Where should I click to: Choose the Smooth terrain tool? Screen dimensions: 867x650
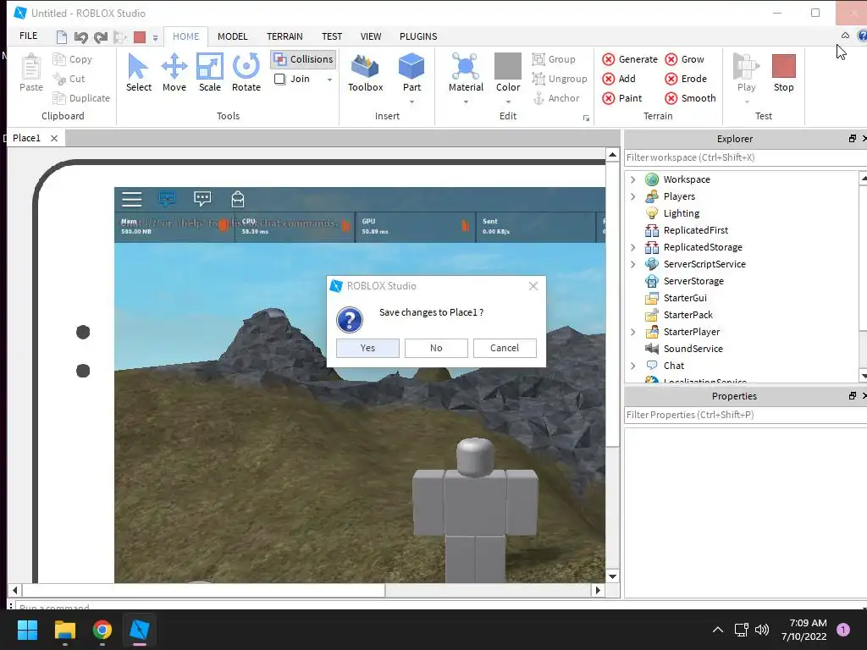point(690,98)
